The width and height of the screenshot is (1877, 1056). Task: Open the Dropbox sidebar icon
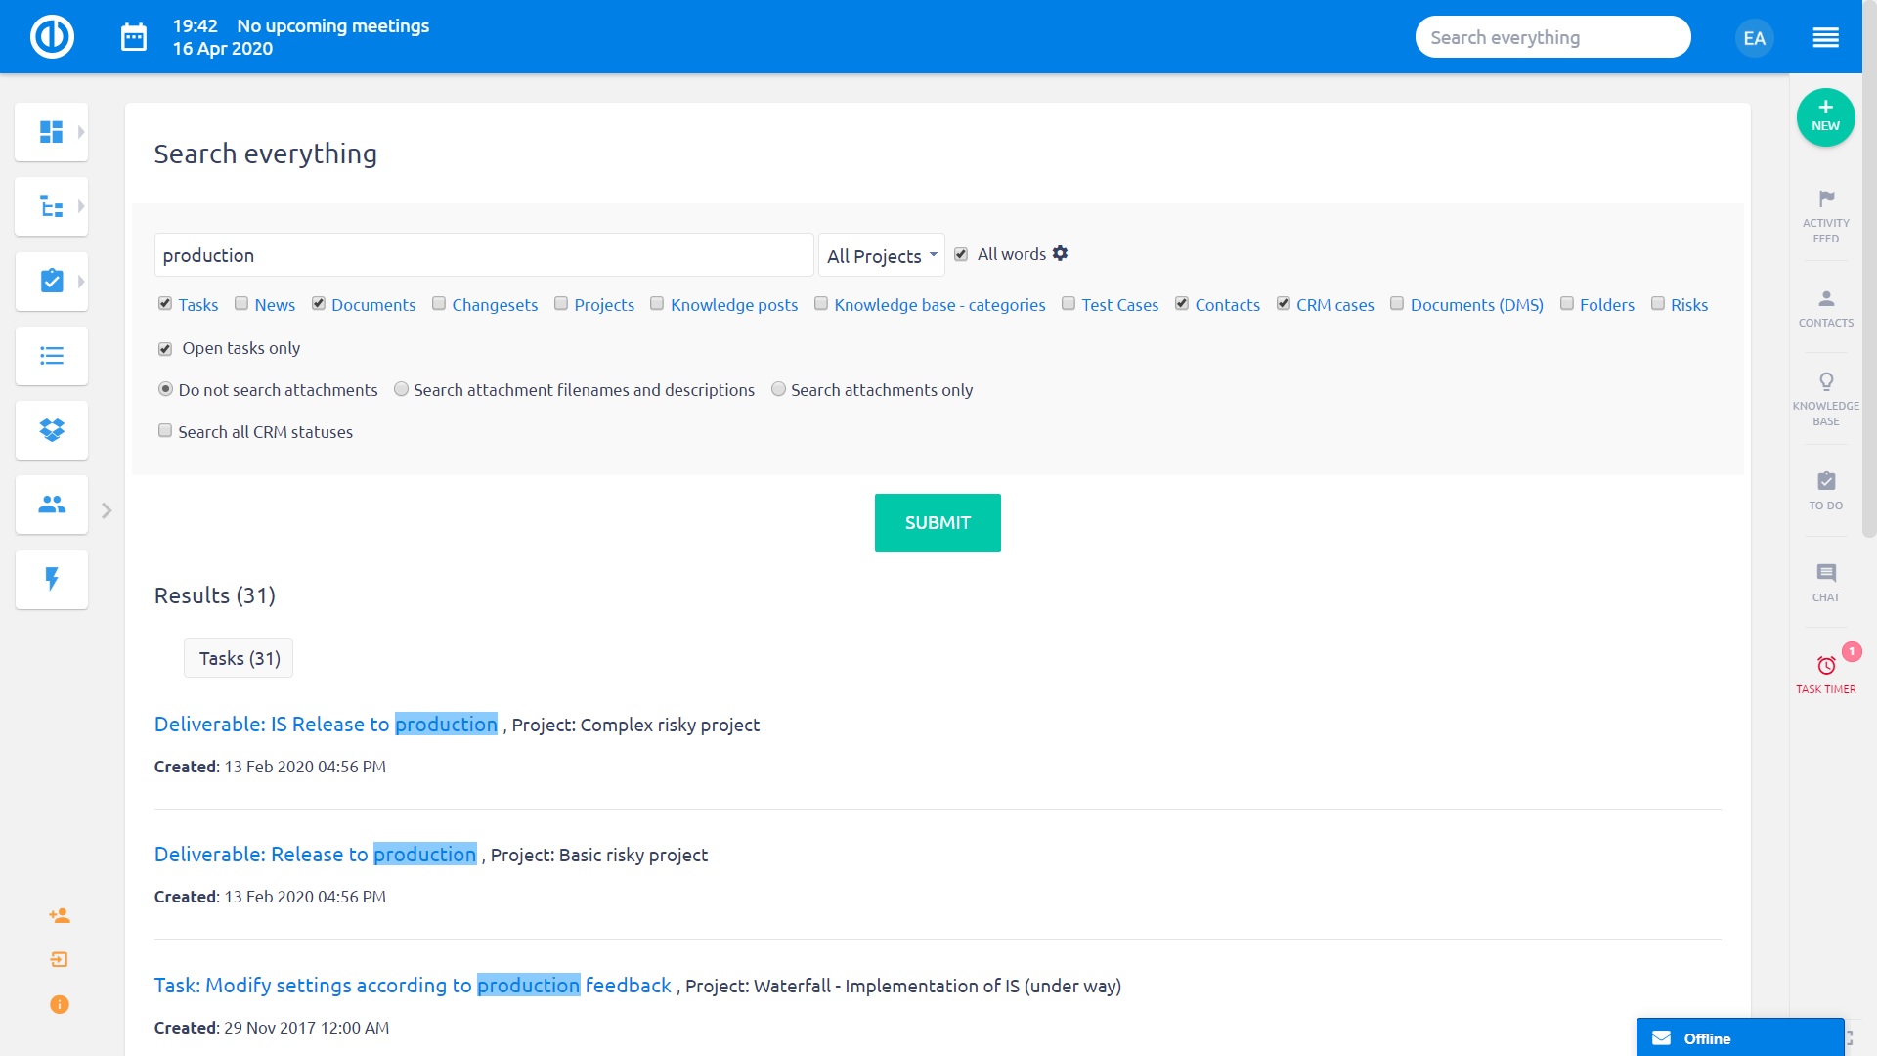pos(52,430)
